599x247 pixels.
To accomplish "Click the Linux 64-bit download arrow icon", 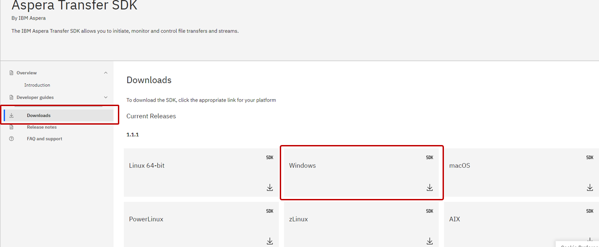I will (x=270, y=188).
